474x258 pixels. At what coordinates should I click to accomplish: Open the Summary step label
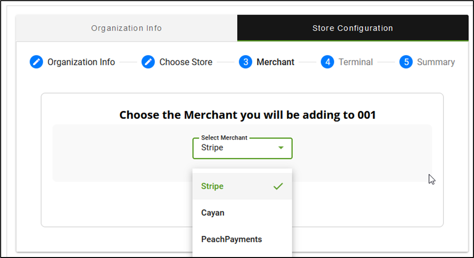pos(436,62)
